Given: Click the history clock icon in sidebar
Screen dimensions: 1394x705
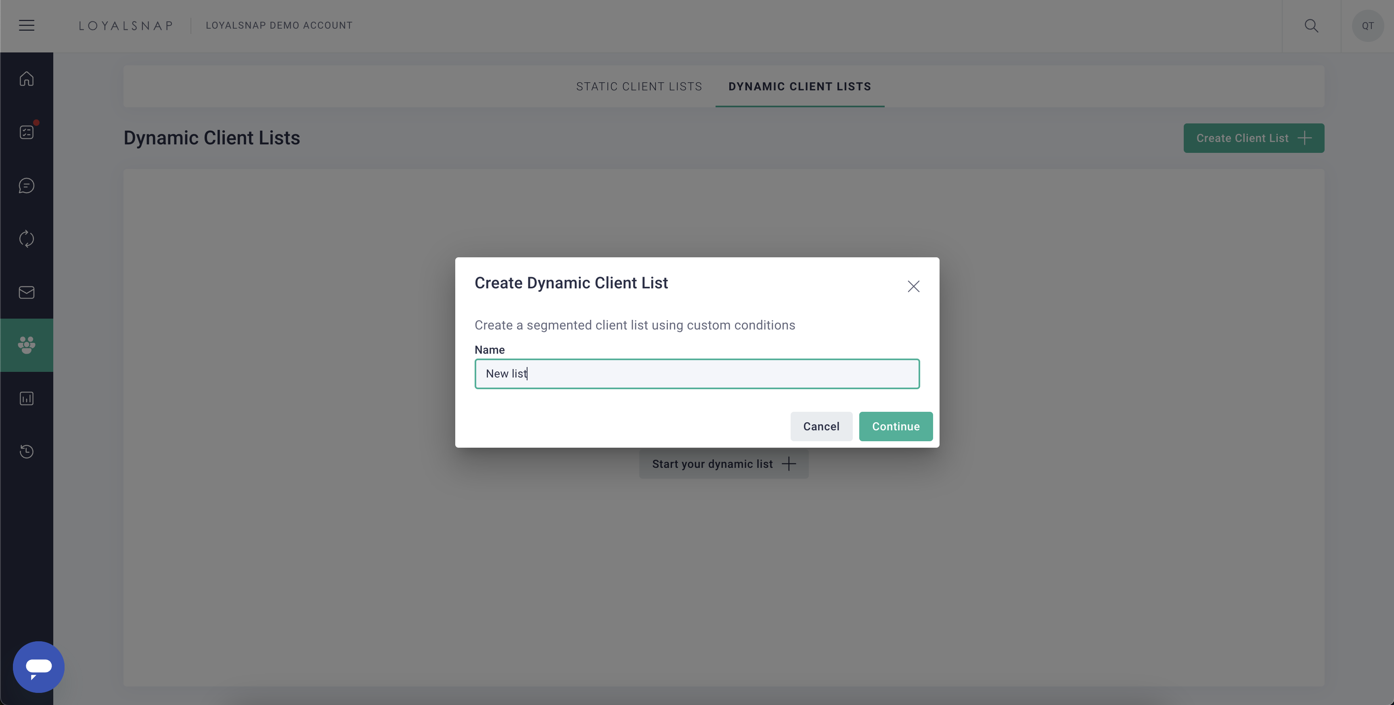Looking at the screenshot, I should pos(27,451).
